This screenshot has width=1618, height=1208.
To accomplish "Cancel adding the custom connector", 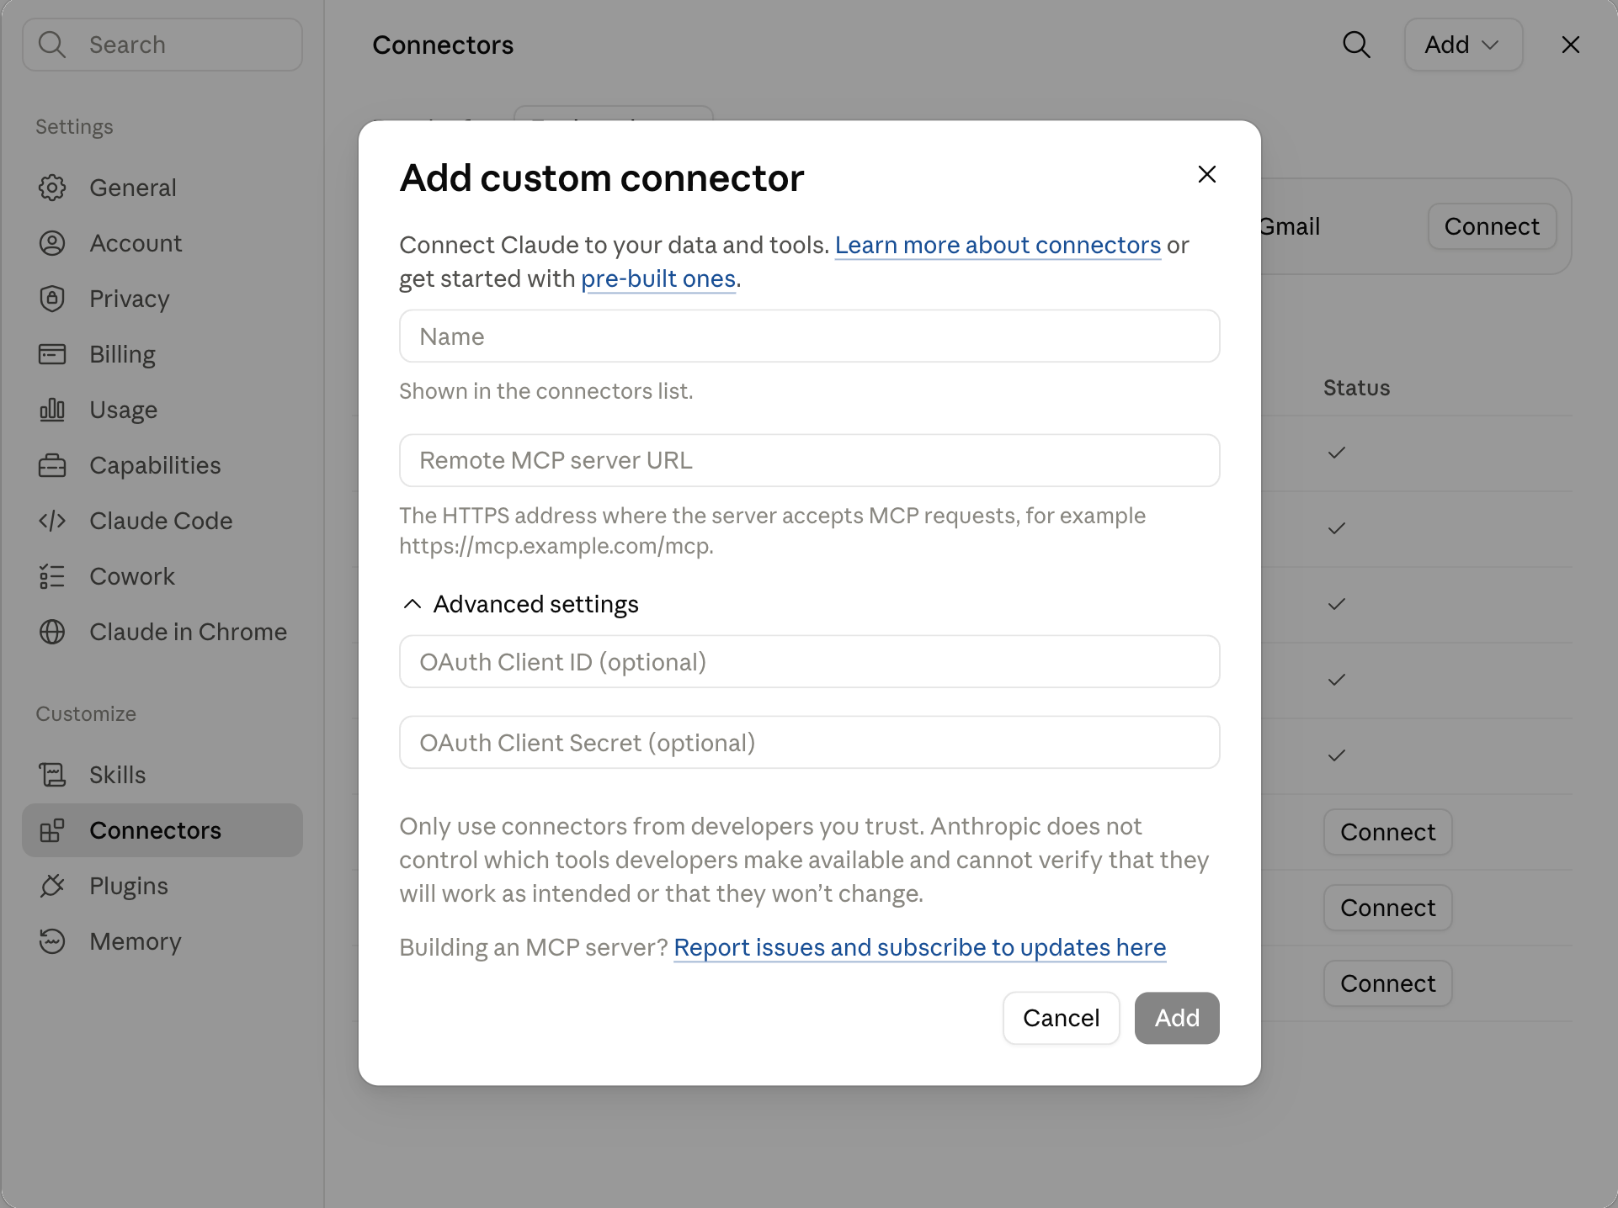I will tap(1061, 1018).
